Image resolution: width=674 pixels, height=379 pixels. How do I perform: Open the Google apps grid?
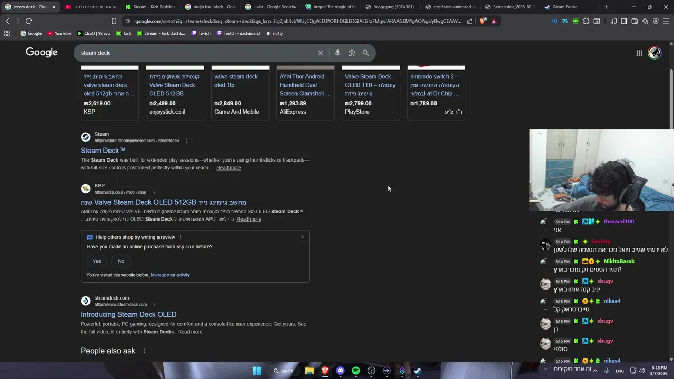[639, 53]
